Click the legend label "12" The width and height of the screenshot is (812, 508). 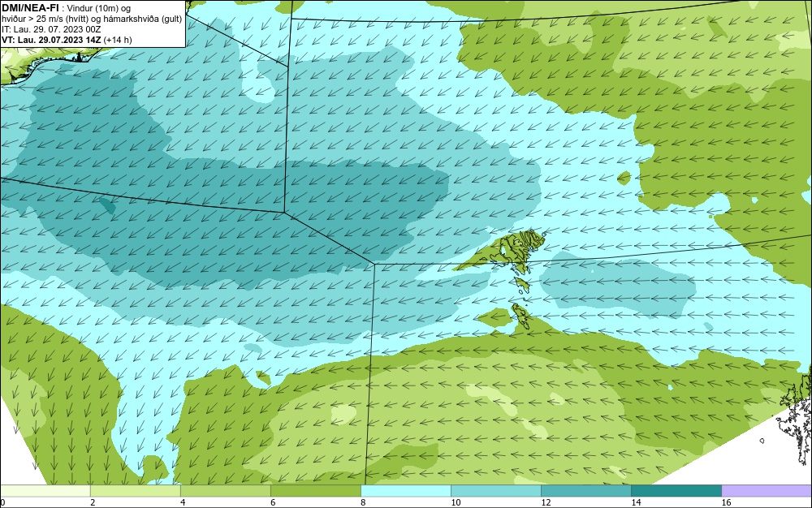pyautogui.click(x=546, y=502)
